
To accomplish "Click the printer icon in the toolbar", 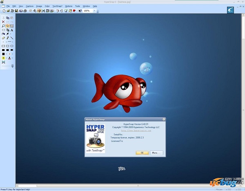I will (25, 11).
